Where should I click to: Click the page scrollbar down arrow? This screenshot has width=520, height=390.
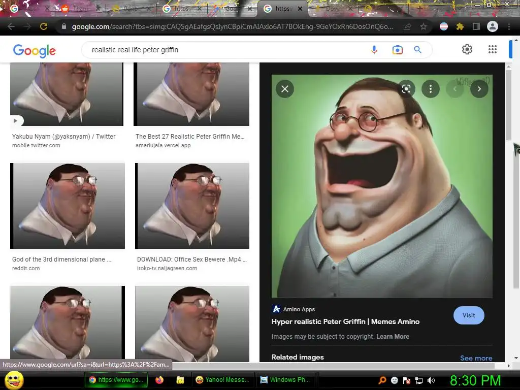516,358
